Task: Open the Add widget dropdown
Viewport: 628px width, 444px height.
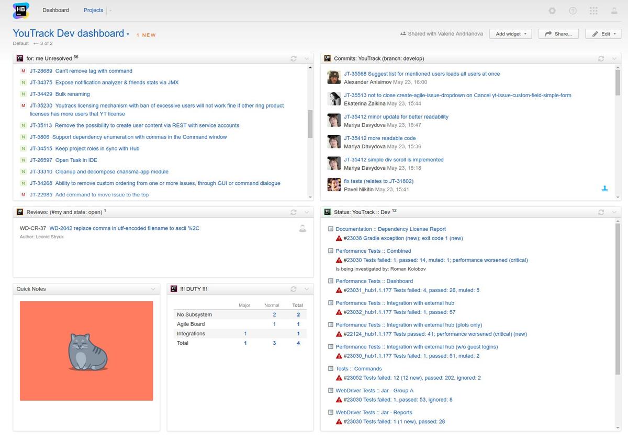Action: click(511, 34)
